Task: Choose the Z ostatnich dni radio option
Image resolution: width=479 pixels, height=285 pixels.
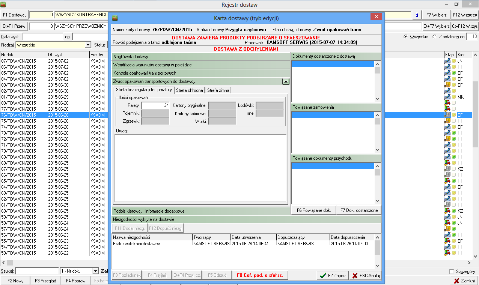Action: pyautogui.click(x=435, y=37)
